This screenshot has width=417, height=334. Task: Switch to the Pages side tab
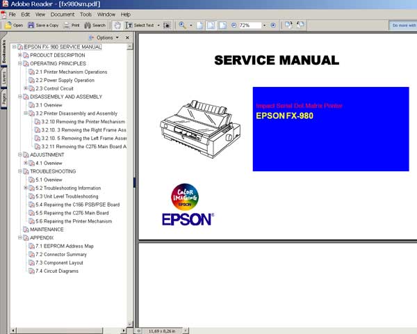click(3, 99)
